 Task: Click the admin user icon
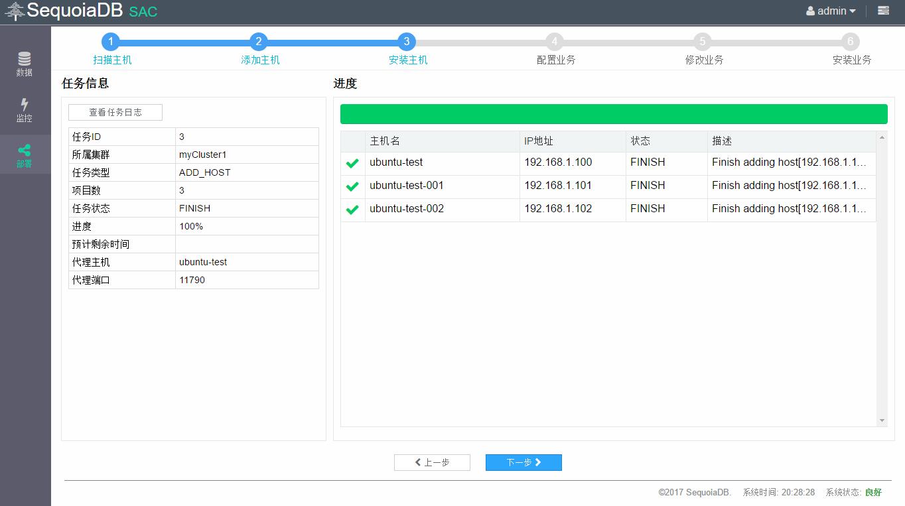[810, 11]
